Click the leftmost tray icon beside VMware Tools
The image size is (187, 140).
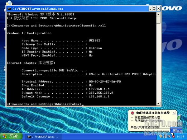pos(161,137)
